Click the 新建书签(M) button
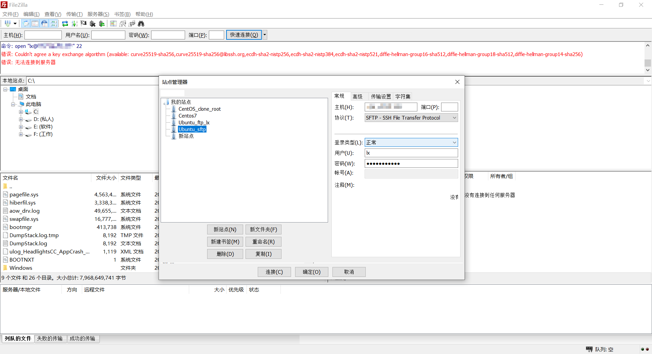Viewport: 652px width, 354px height. [225, 242]
